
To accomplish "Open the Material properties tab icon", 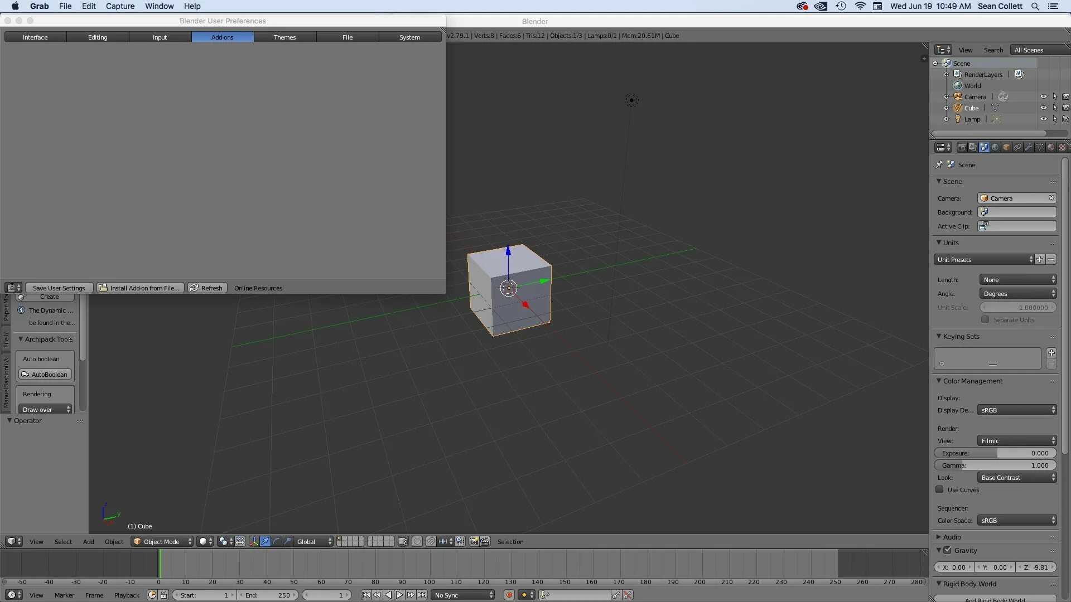I will pos(1051,147).
